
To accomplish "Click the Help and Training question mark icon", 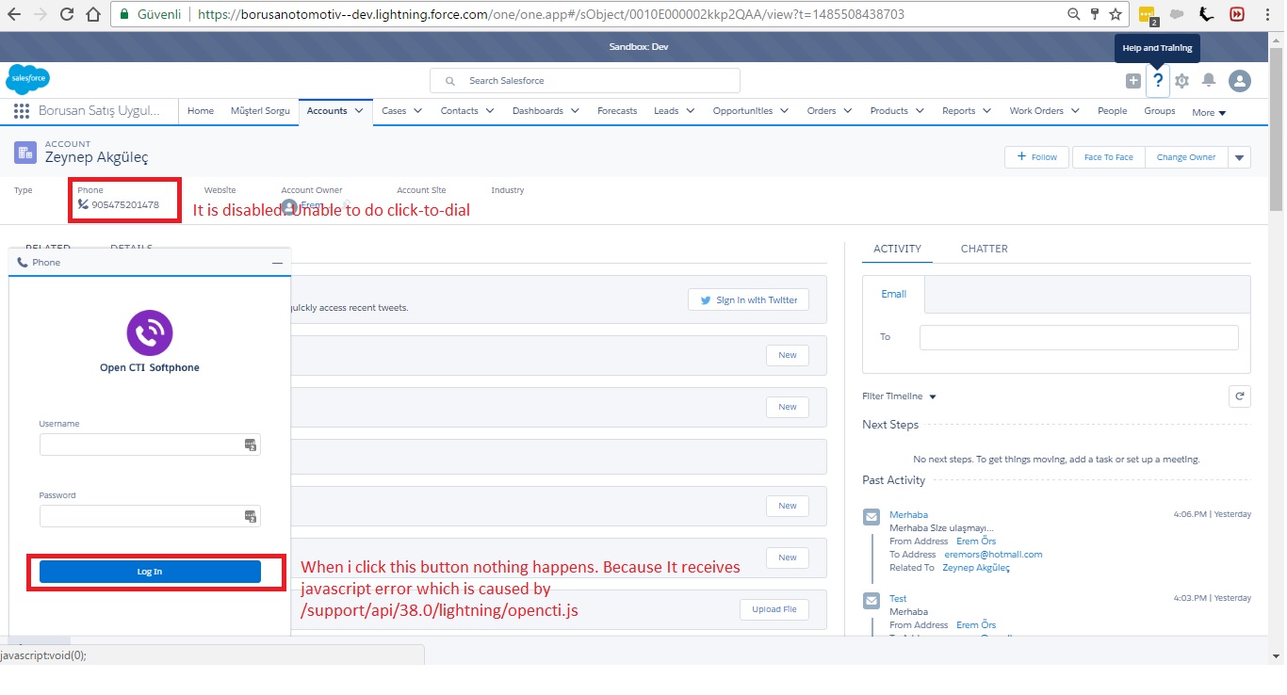I will click(x=1157, y=80).
